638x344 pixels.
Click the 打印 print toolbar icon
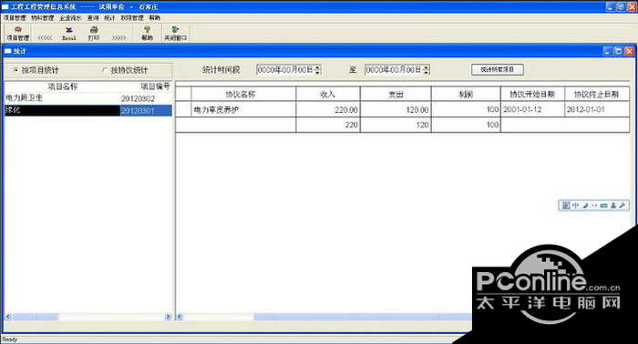94,34
